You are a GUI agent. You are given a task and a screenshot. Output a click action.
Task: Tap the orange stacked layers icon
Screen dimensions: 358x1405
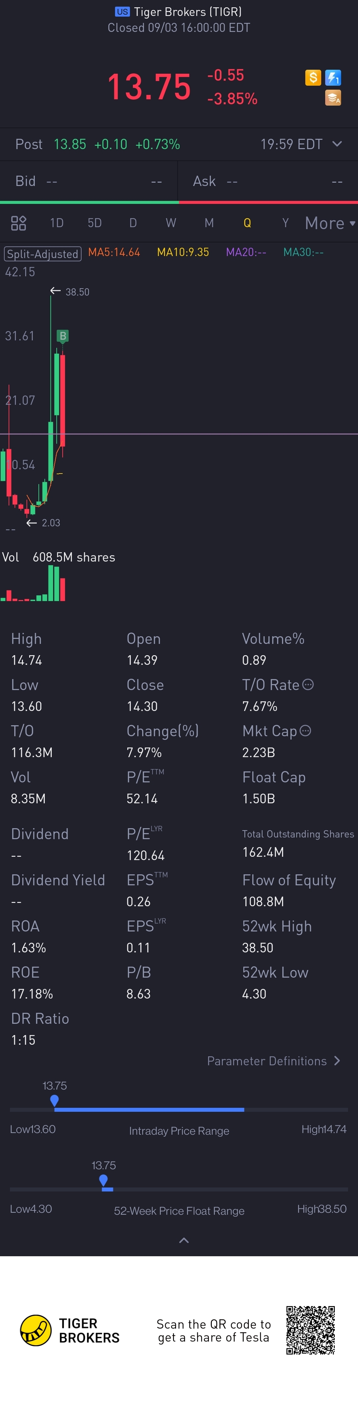click(x=333, y=98)
